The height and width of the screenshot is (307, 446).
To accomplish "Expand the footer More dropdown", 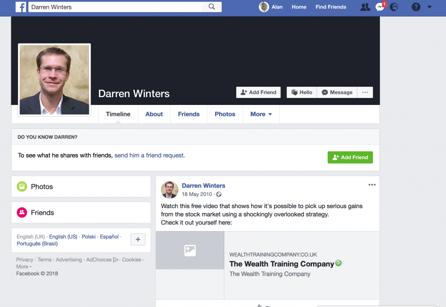I will pyautogui.click(x=24, y=267).
